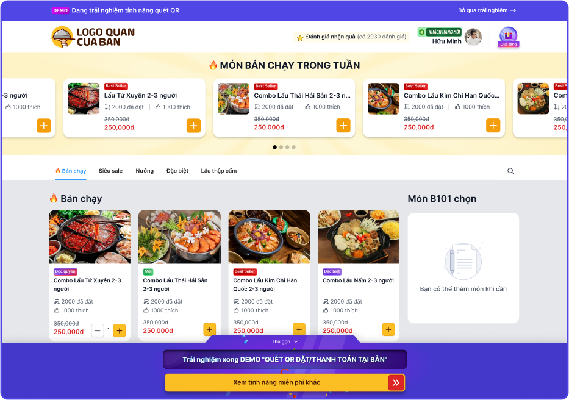Open Combo Lẩu Kim Chi Hàn Quốc photo
Screen dimensions: 569x400
(269, 237)
